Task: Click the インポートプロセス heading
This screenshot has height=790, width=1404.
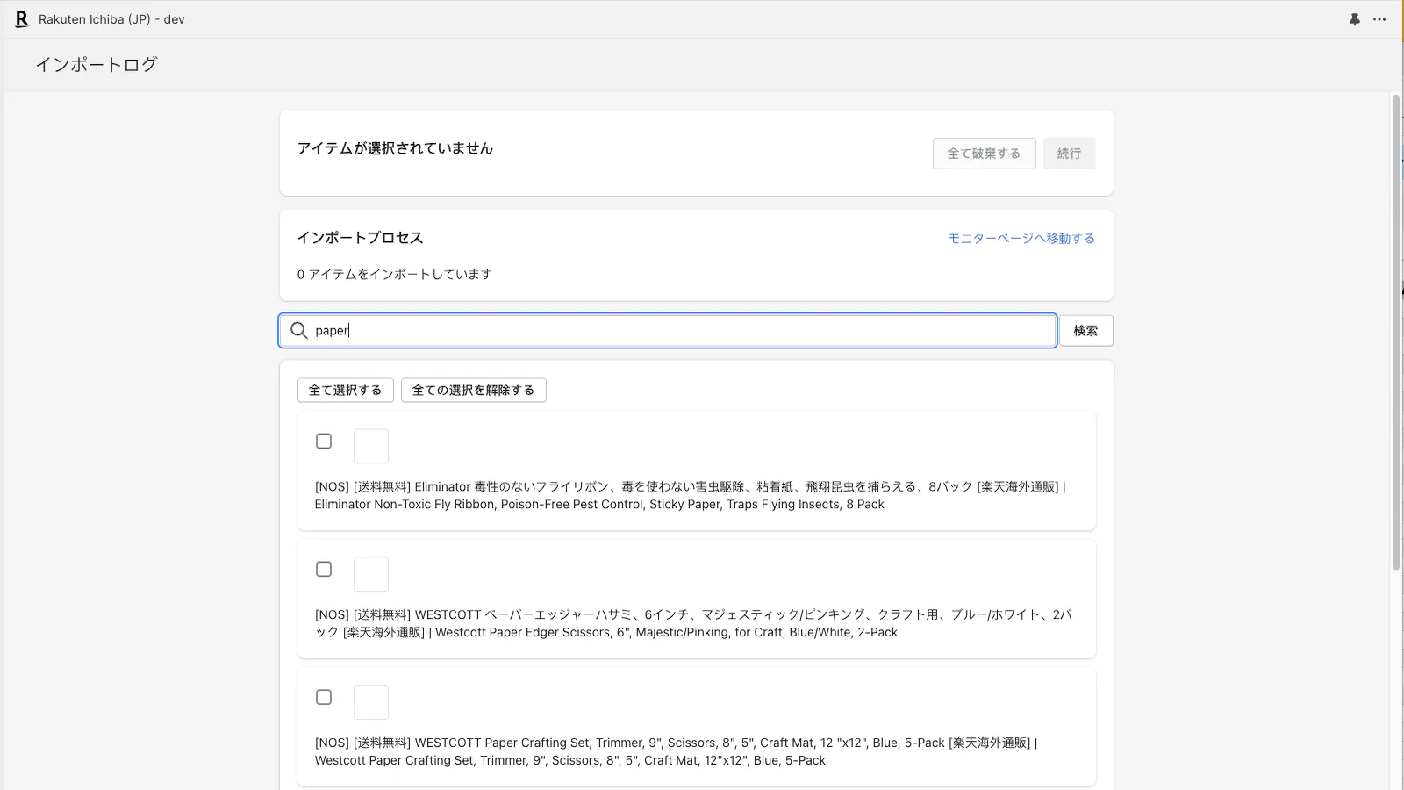Action: pos(360,238)
